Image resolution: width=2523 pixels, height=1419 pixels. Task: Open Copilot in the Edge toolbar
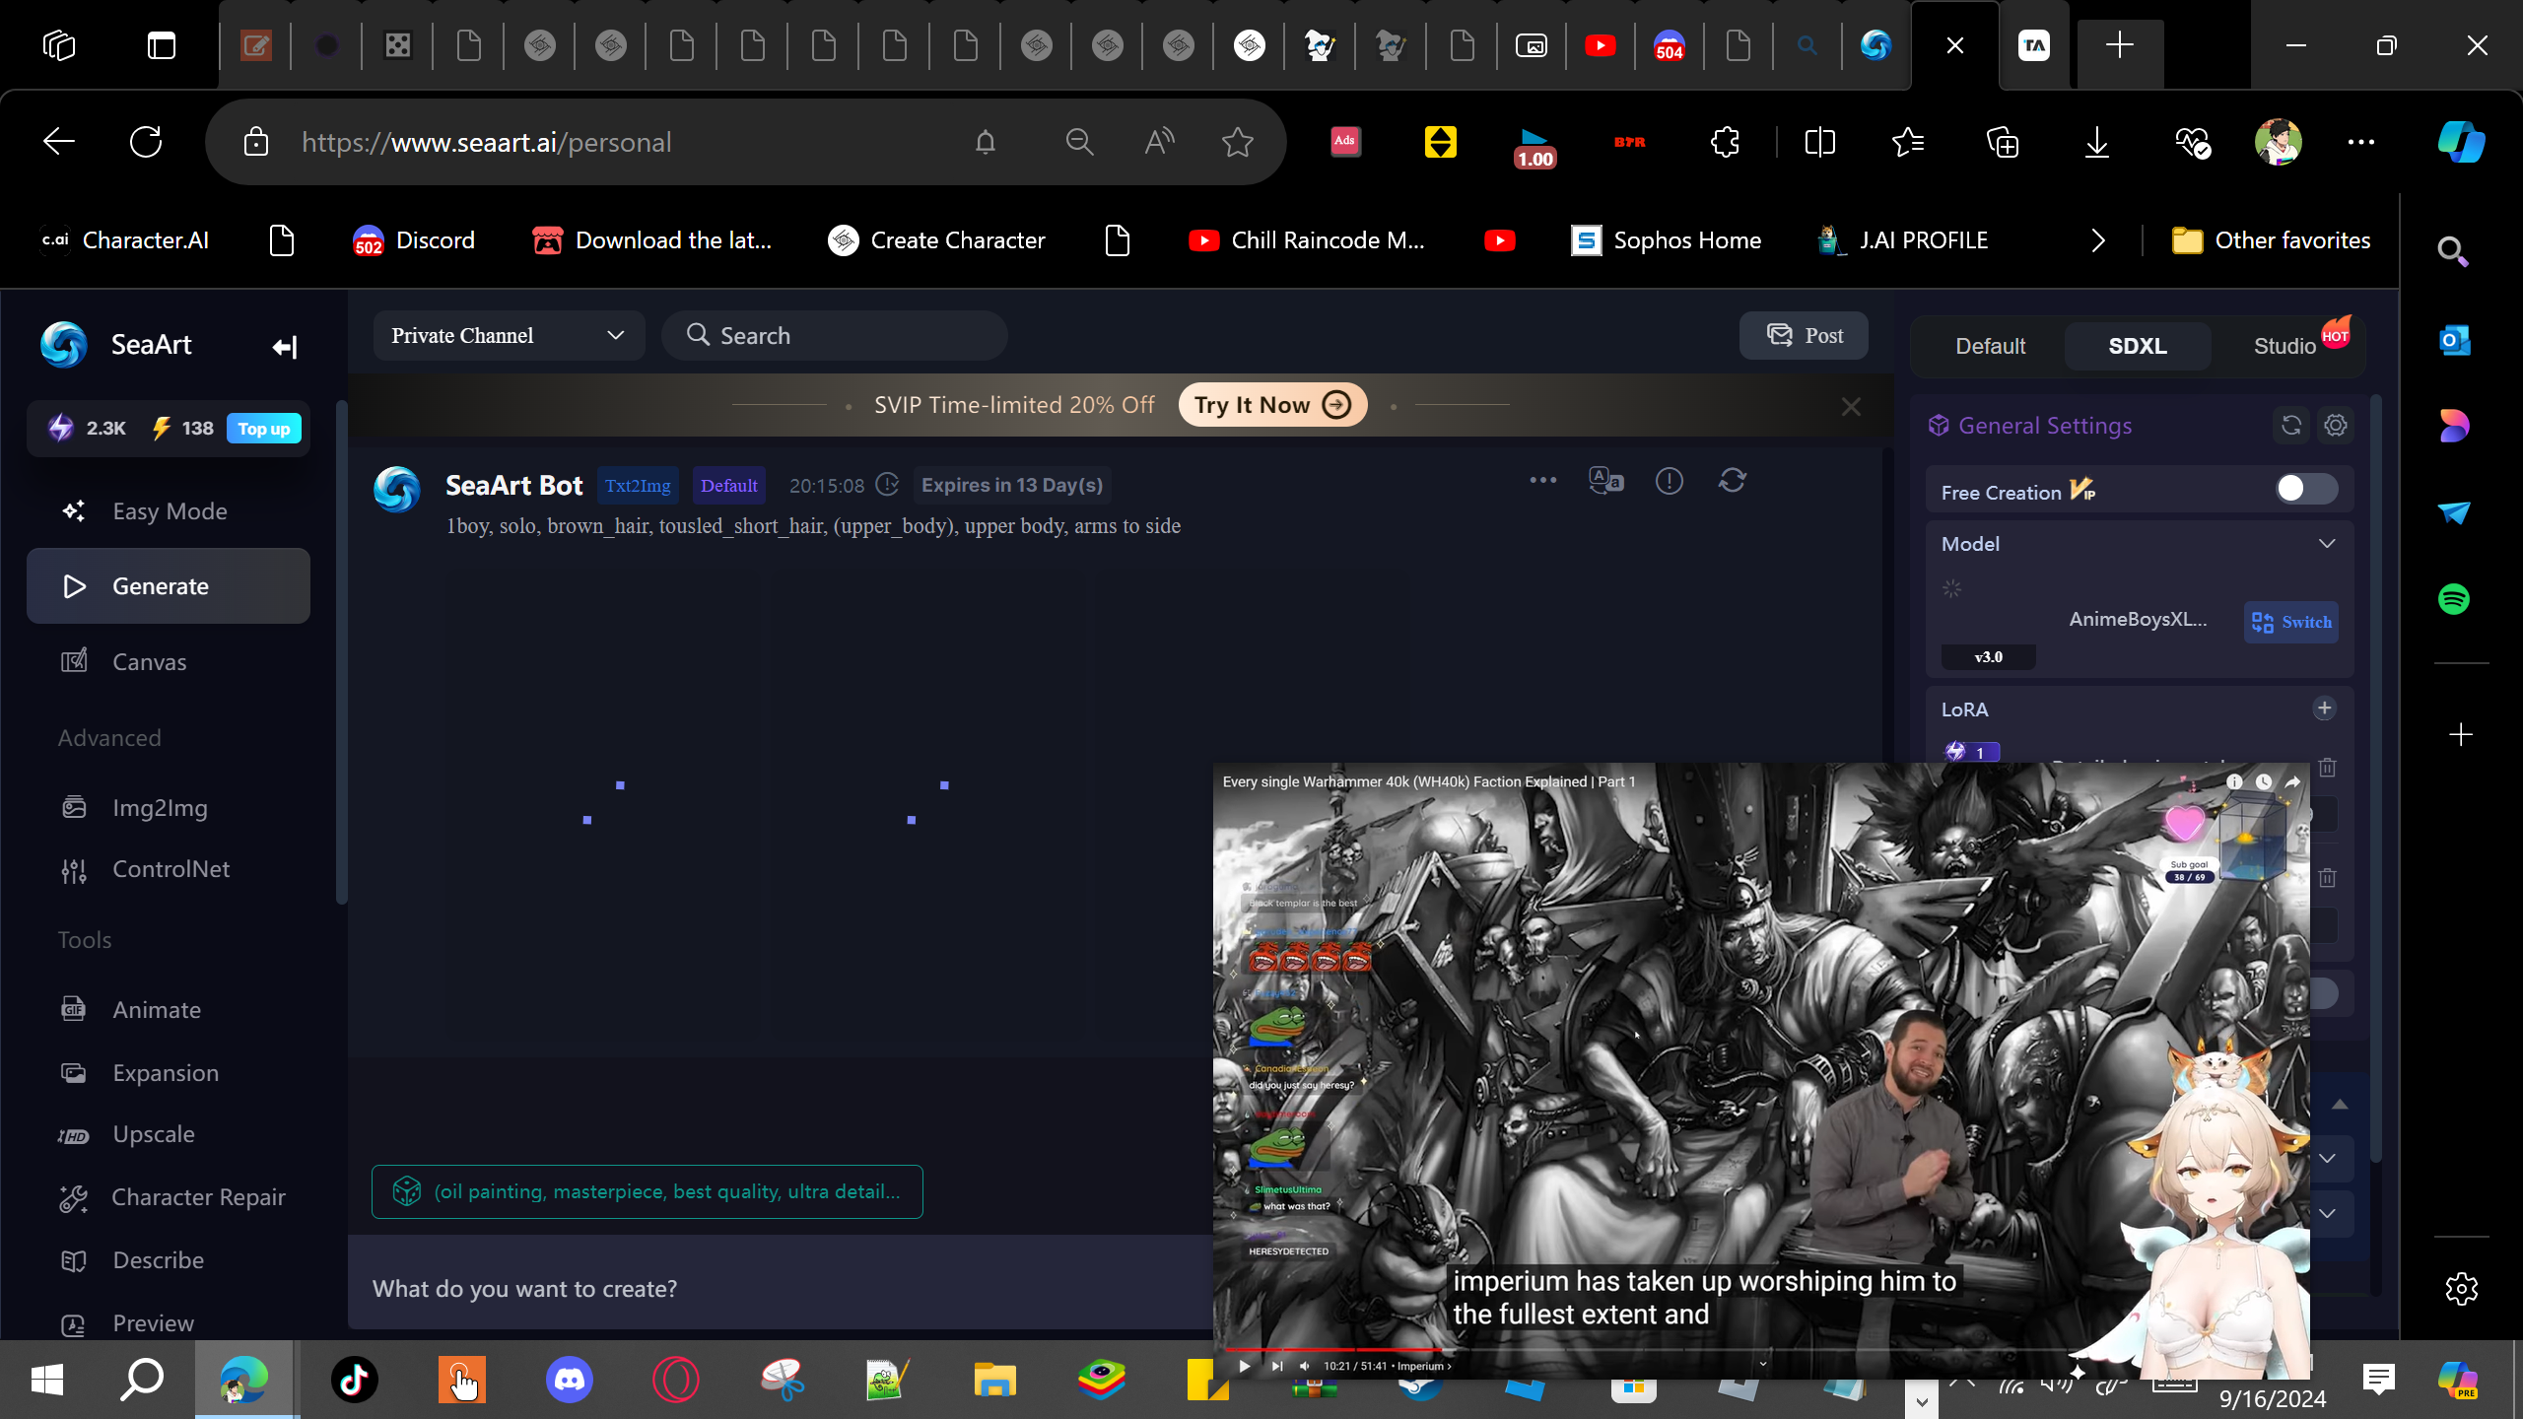2461,142
